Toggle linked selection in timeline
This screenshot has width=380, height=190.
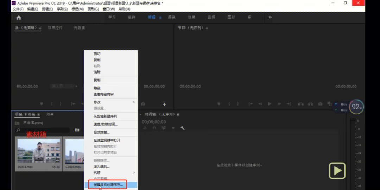coord(164,128)
